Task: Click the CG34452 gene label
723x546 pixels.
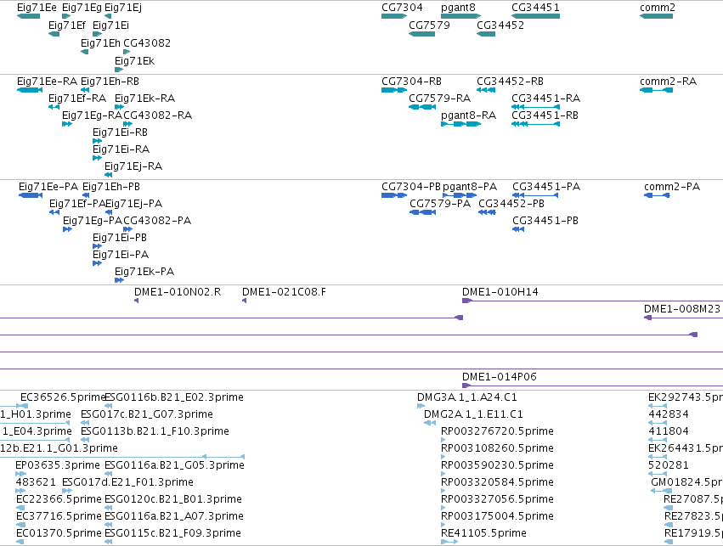Action: pos(500,25)
